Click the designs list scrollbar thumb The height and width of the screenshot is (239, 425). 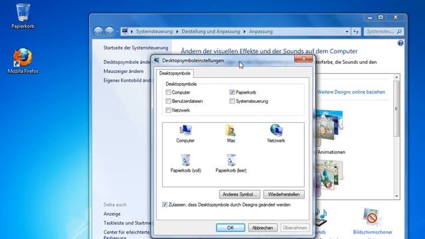click(x=396, y=108)
